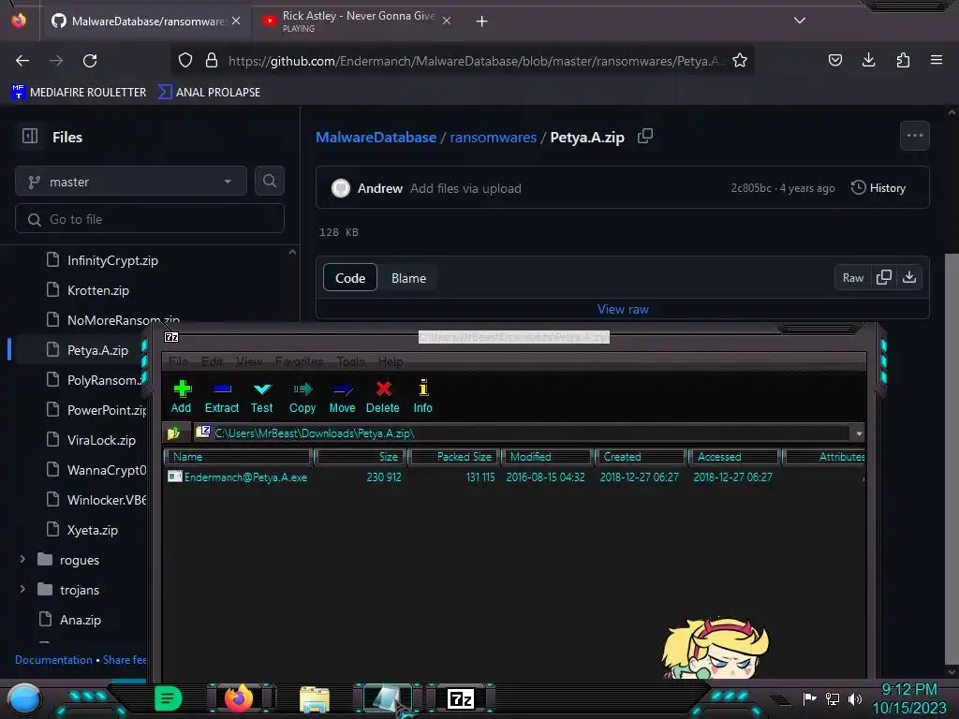Click the View raw link
959x719 pixels.
(x=623, y=309)
